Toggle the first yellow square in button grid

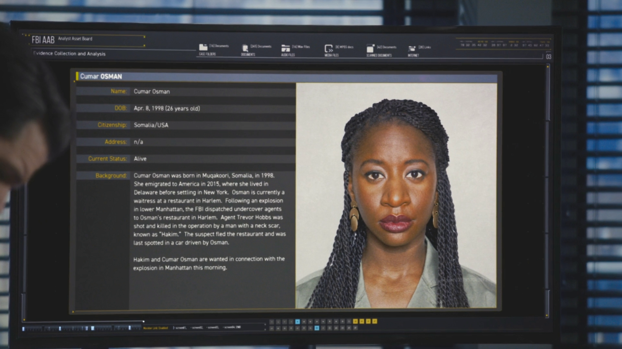355,321
